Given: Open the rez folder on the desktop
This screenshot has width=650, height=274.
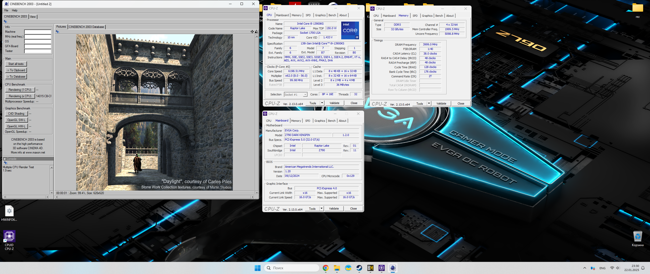Looking at the screenshot, I should click(x=638, y=11).
